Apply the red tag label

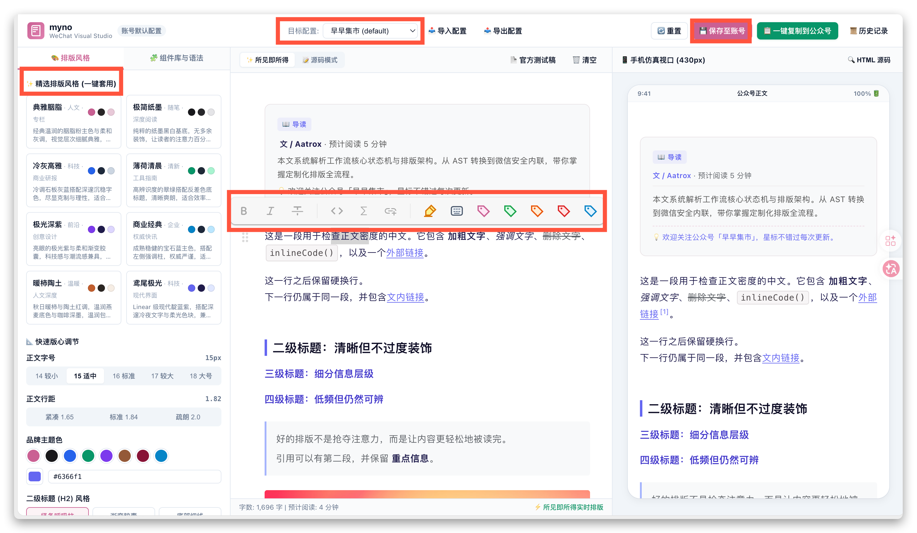[563, 211]
